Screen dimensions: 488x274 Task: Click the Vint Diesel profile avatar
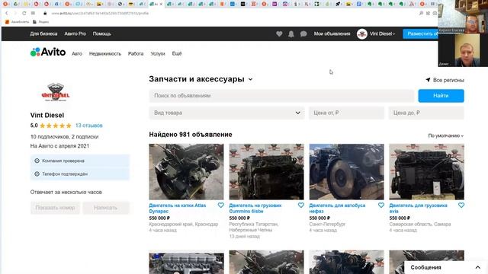(x=362, y=33)
